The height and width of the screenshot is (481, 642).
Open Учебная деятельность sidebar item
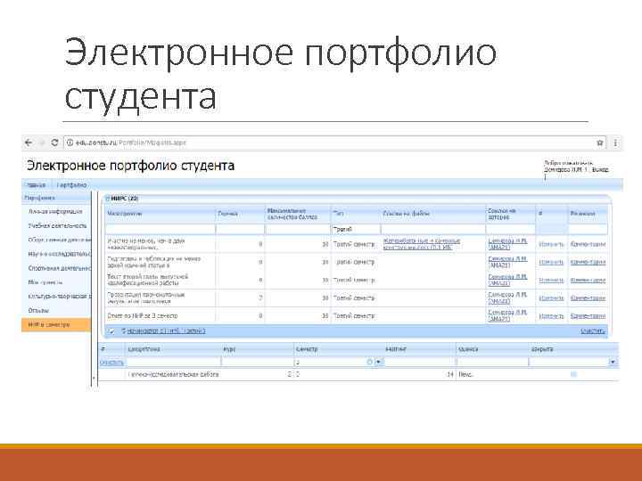tap(57, 225)
